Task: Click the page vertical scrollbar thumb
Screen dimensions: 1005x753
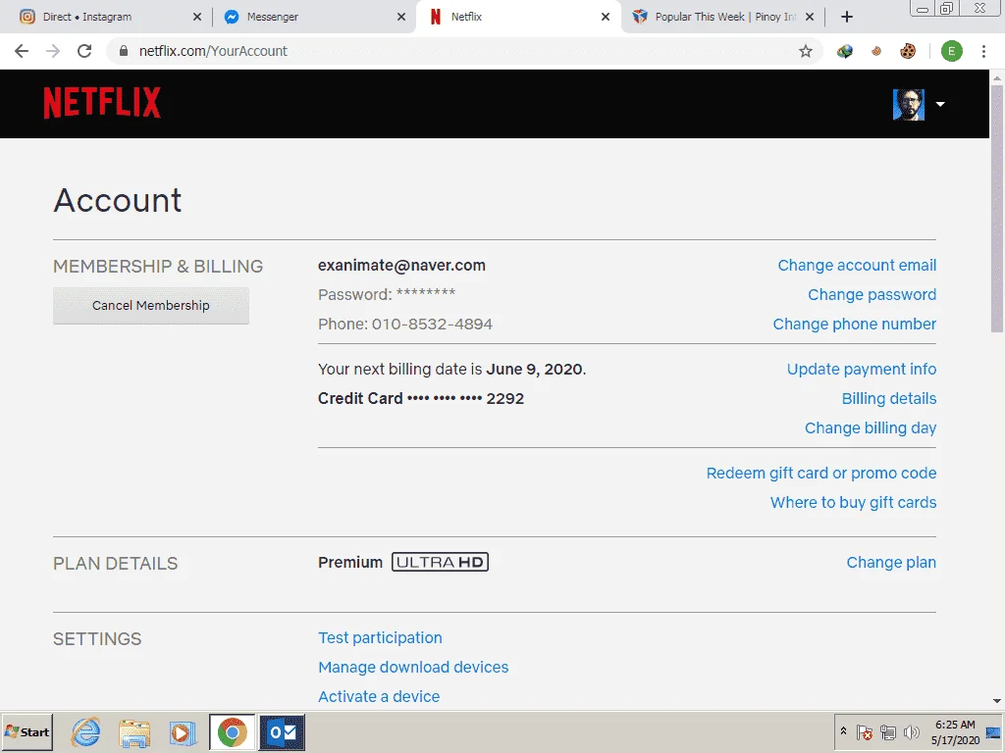Action: pyautogui.click(x=997, y=208)
